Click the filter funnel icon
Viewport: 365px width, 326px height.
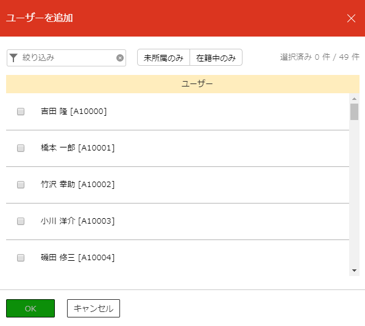13,58
